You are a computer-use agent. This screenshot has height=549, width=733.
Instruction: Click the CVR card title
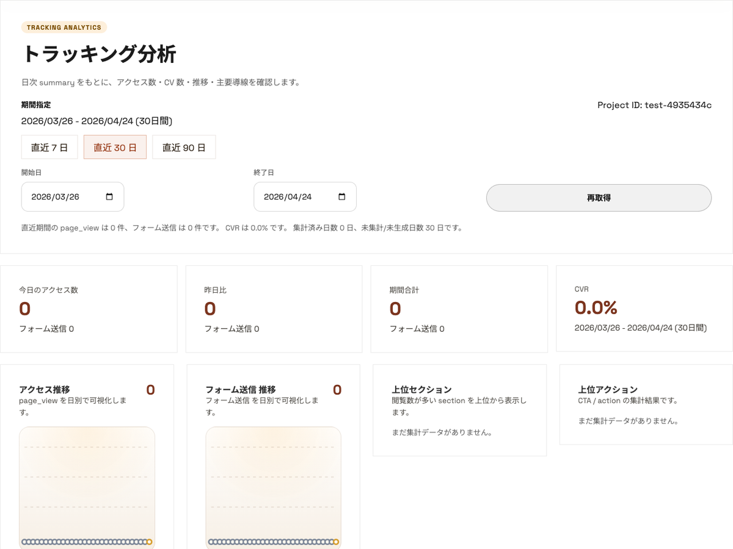[582, 289]
